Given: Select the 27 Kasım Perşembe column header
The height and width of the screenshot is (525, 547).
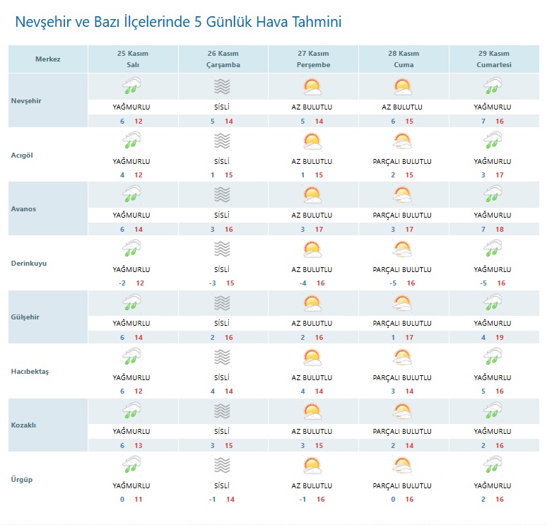Looking at the screenshot, I should (313, 59).
